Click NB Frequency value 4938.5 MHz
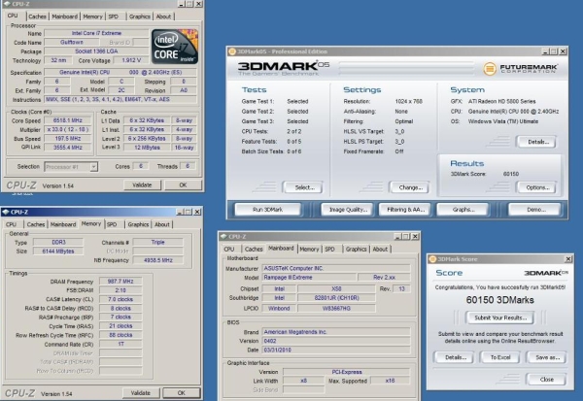 (x=158, y=260)
